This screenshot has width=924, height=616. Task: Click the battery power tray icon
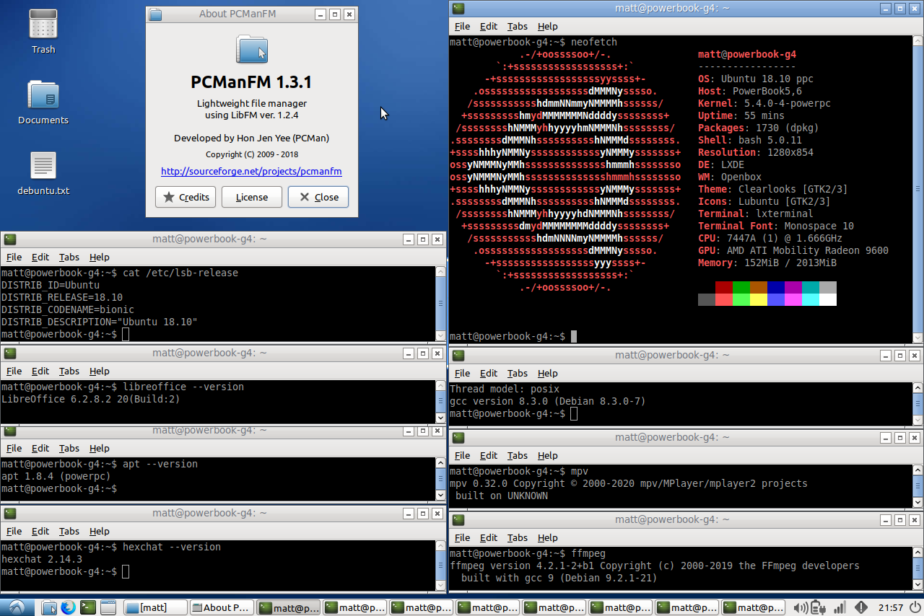tap(817, 607)
